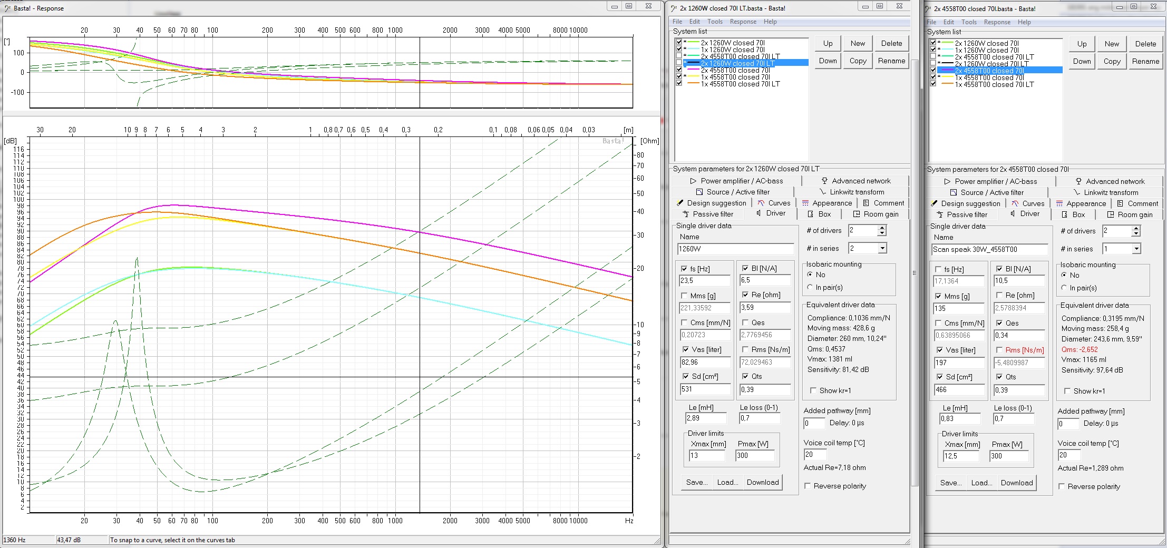This screenshot has width=1167, height=548.
Task: Enable Reverse polarity in 4558T00 window
Action: (1062, 486)
